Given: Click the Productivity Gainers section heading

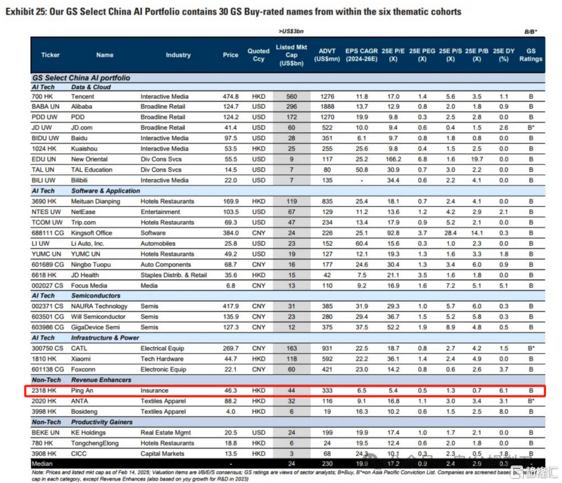Looking at the screenshot, I should coord(102,422).
